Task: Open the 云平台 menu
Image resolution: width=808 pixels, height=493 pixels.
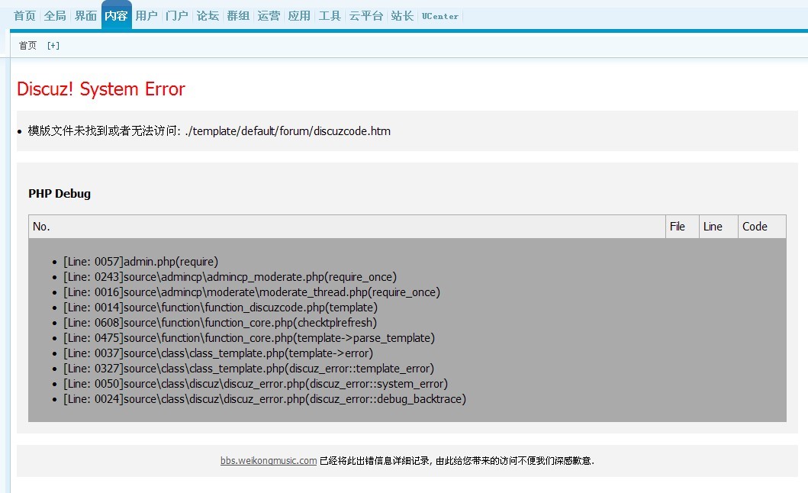Action: (366, 16)
